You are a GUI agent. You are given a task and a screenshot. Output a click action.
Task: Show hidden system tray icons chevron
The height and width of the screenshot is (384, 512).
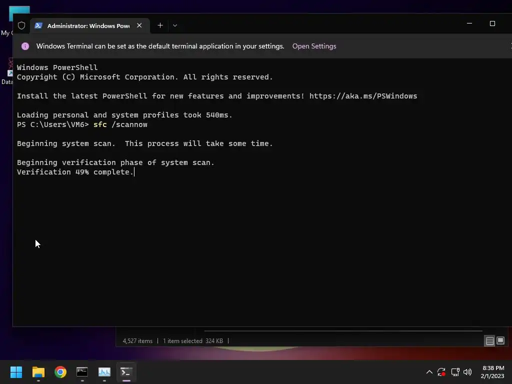pos(429,372)
